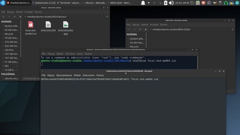The width and height of the screenshot is (240, 135).
Task: Go to parent folder in 085A-2E26 window
Action: (x=140, y=29)
